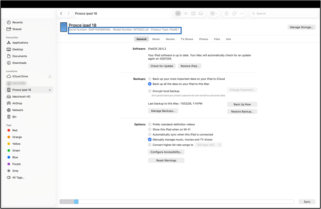This screenshot has height=209, width=321.
Task: Toggle Show this iPad when on Wi-Fi
Action: tap(150, 129)
